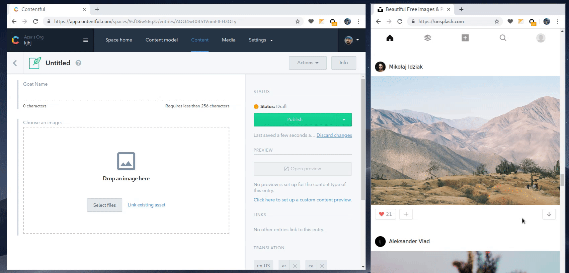569x273 pixels.
Task: Open Unsplash collections stack icon
Action: [x=427, y=38]
